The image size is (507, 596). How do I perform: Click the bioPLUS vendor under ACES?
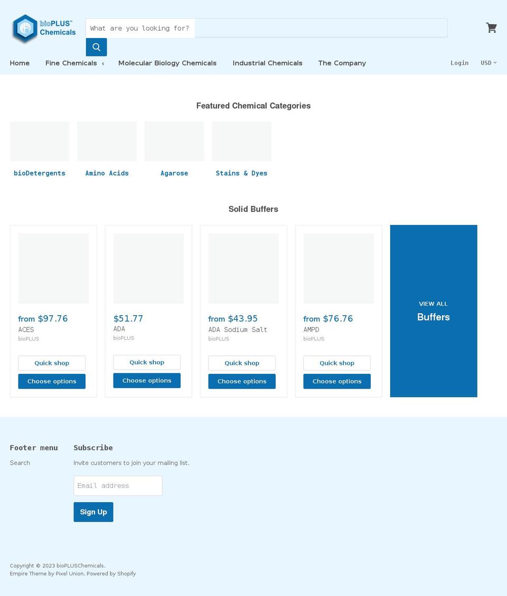coord(29,339)
